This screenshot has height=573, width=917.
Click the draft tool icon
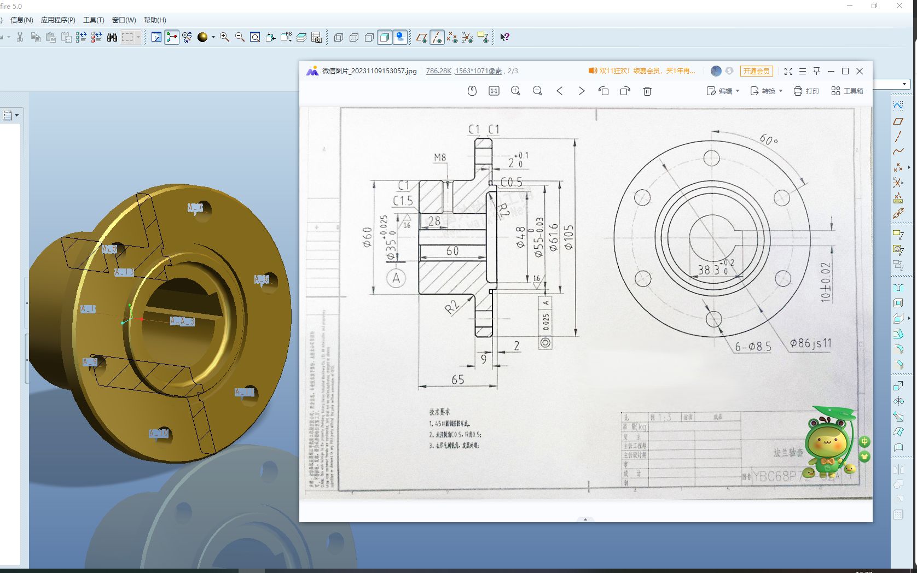[898, 334]
